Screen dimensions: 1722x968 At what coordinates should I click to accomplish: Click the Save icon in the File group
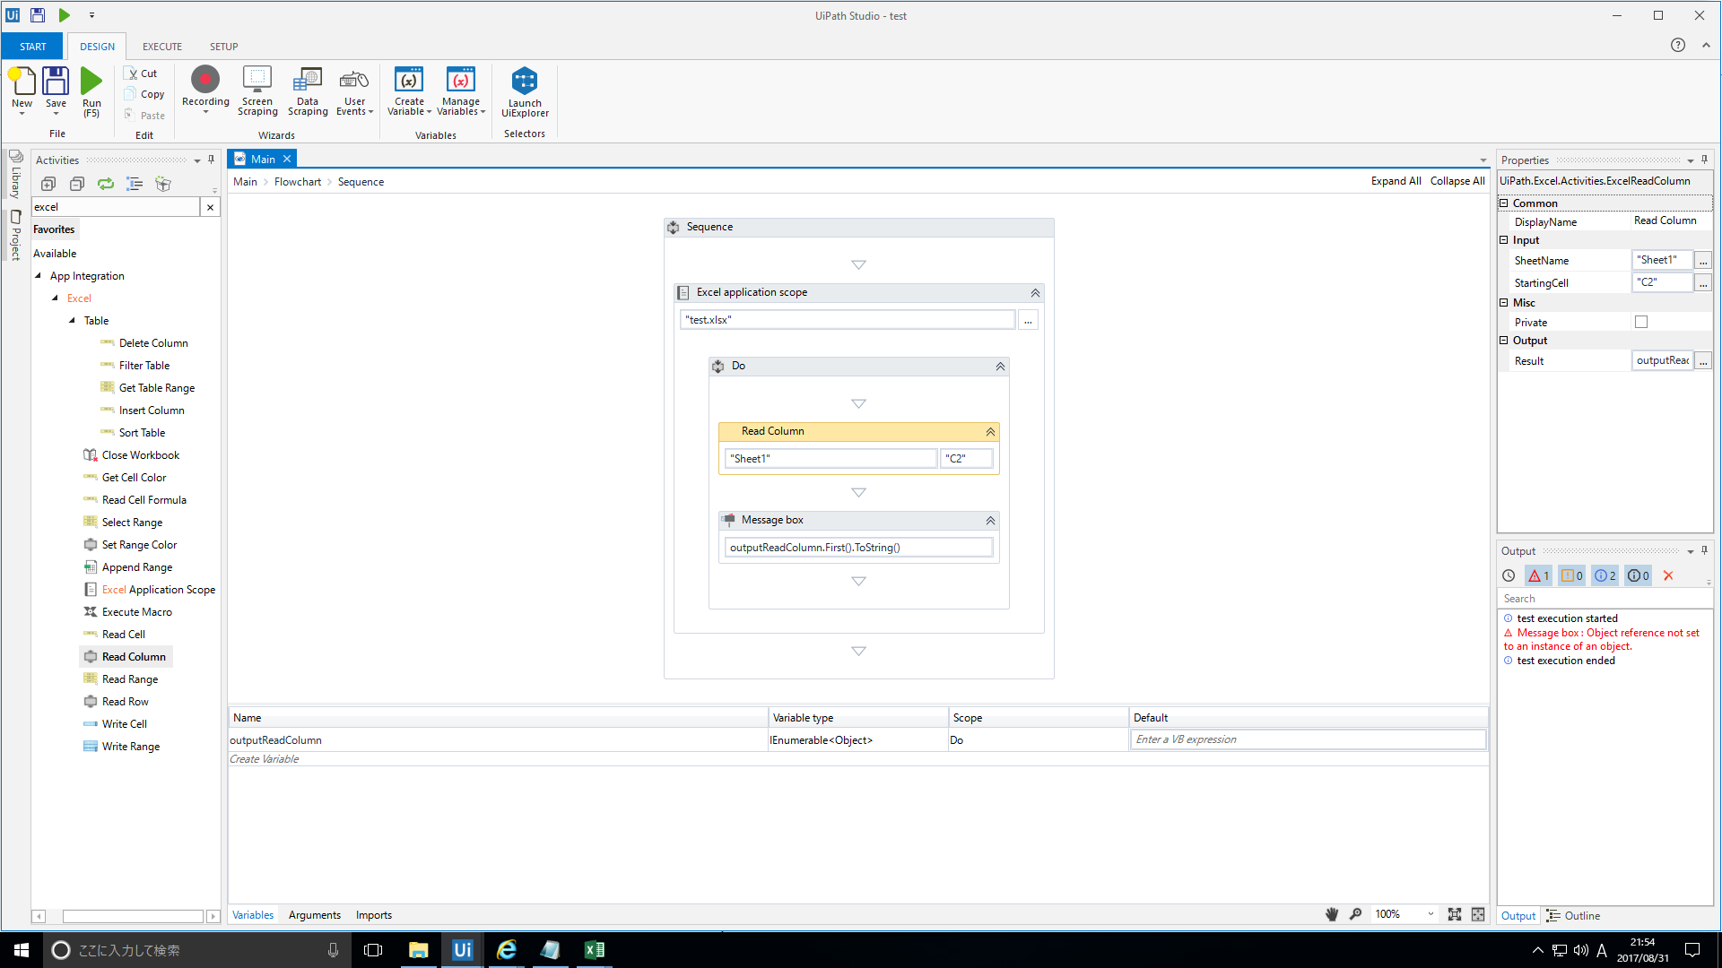56,82
